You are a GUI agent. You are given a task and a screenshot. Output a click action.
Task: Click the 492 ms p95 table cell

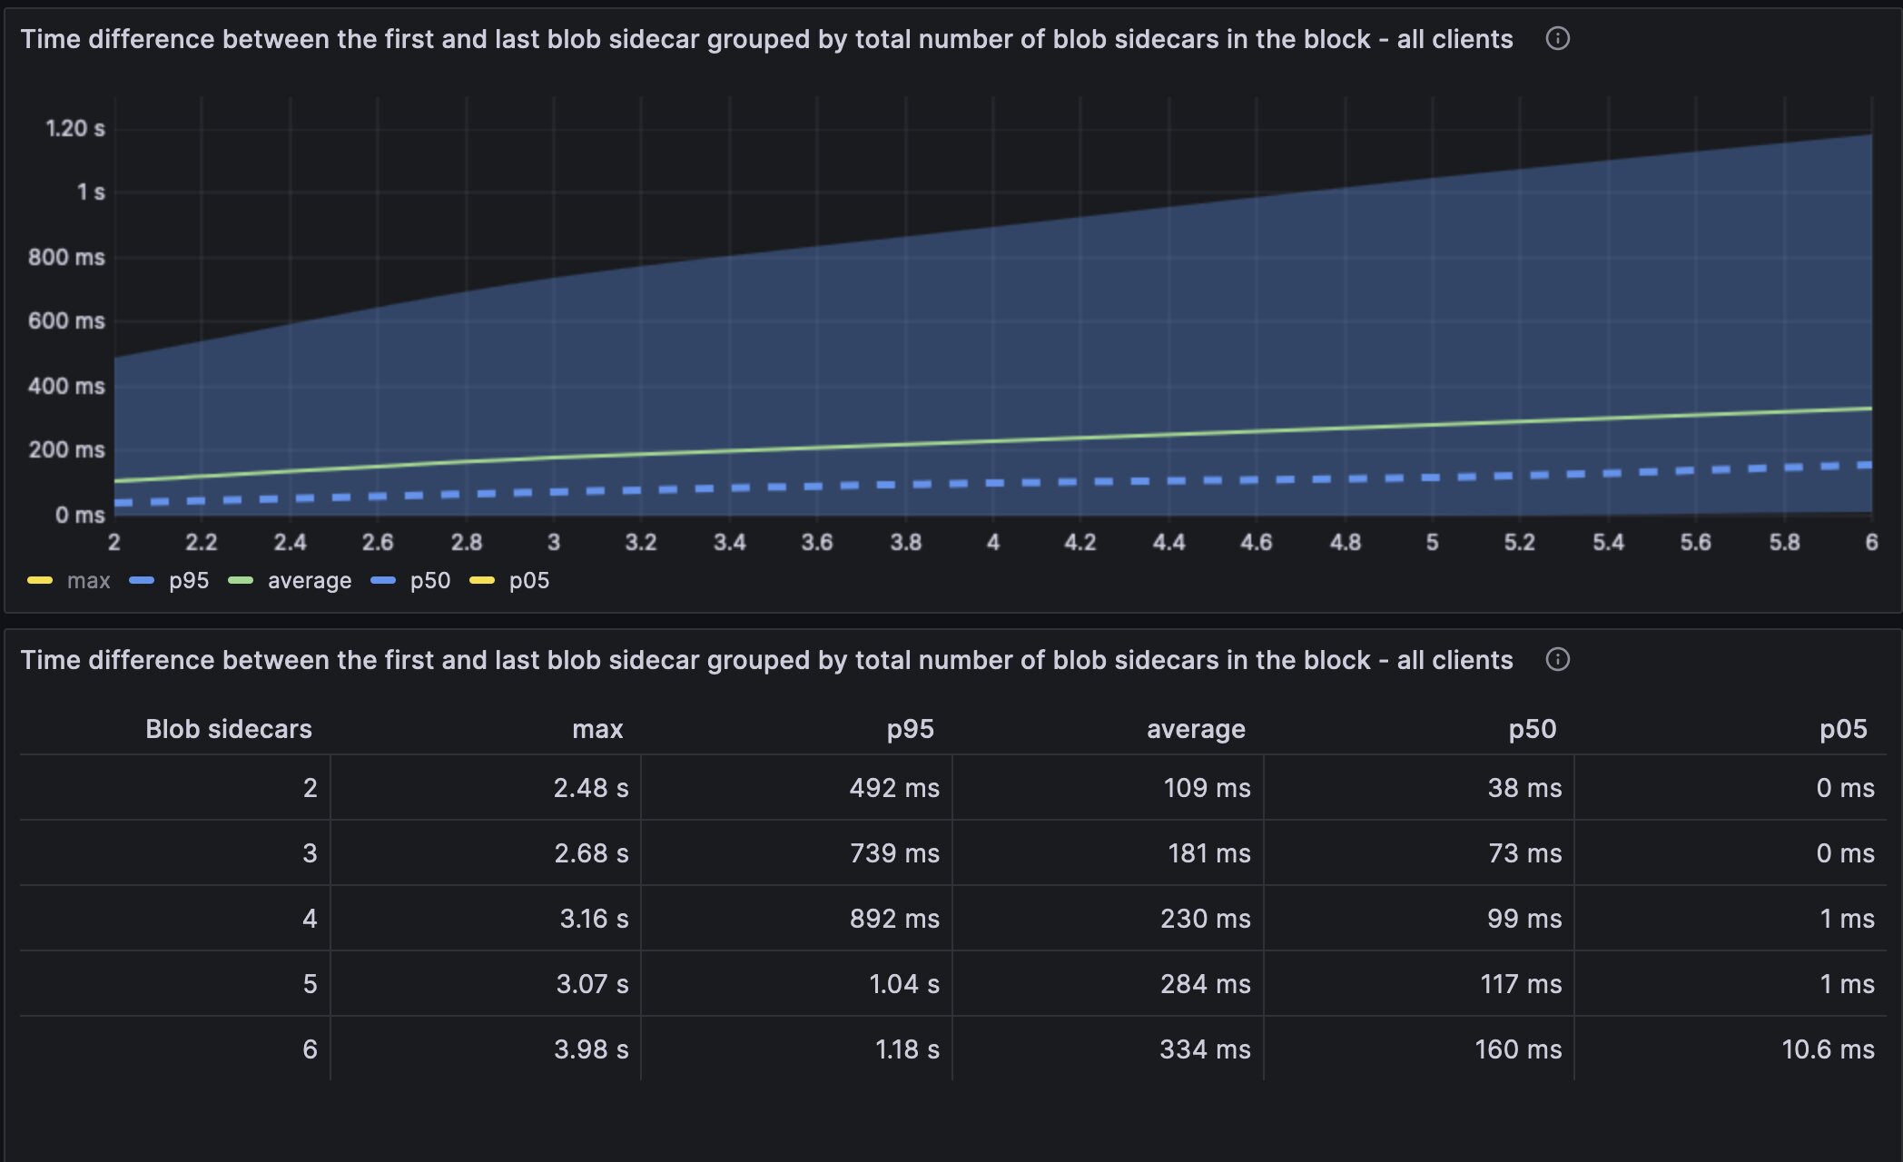(894, 788)
